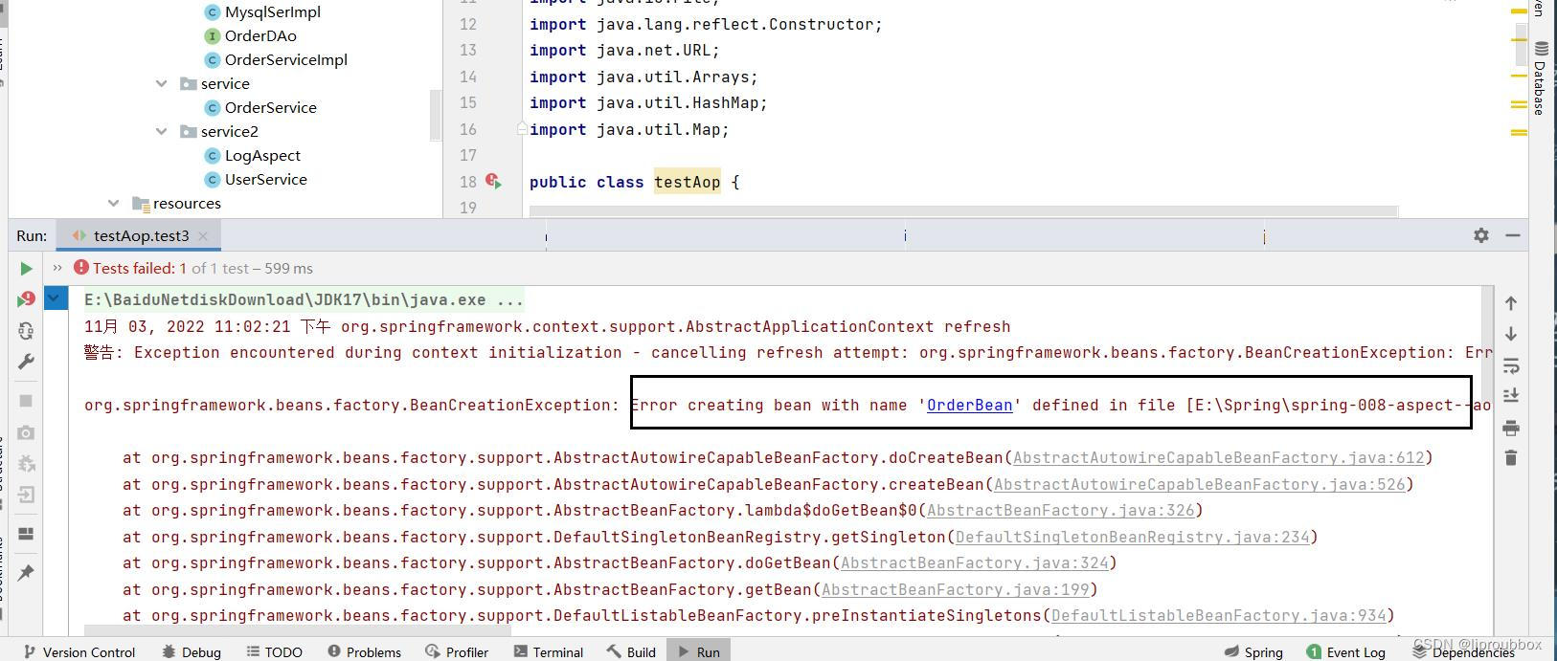The width and height of the screenshot is (1557, 661).
Task: Print console output icon
Action: (1511, 428)
